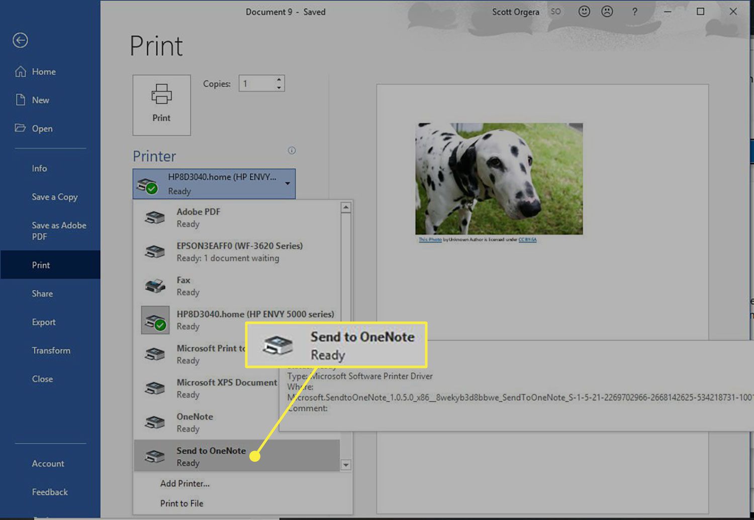Open the Transform option
This screenshot has width=754, height=520.
(50, 350)
